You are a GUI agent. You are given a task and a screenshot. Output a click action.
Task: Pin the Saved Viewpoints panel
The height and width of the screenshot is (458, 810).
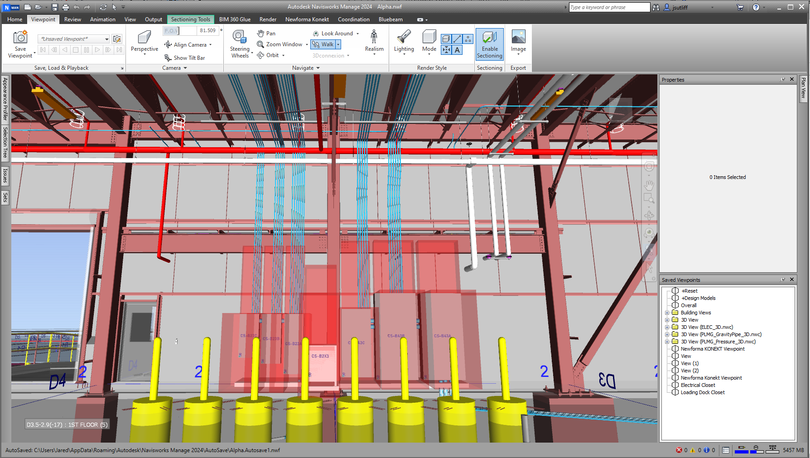[x=782, y=280]
